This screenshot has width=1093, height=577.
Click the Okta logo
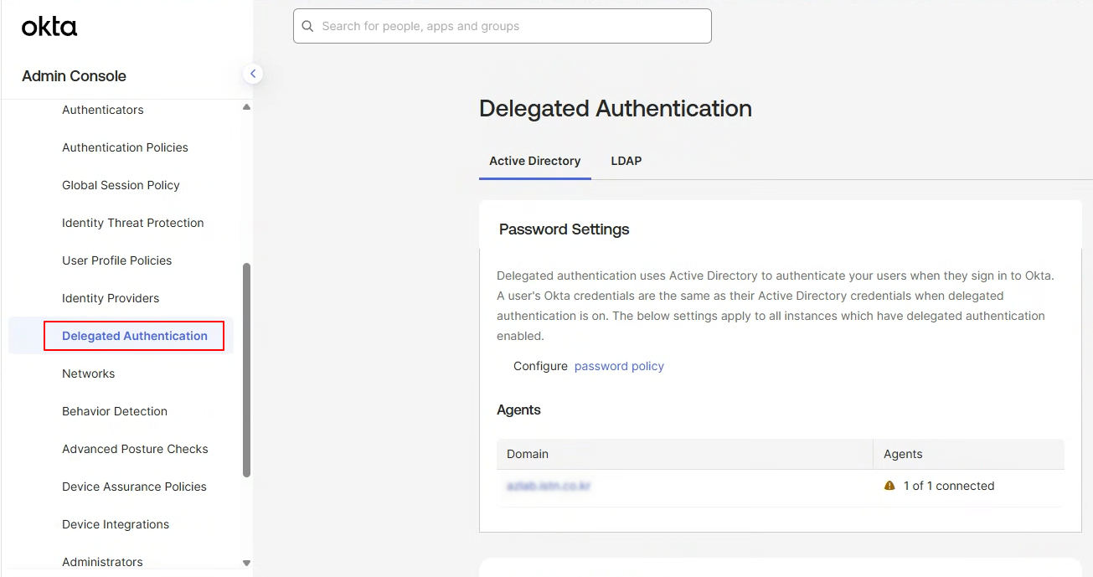pyautogui.click(x=49, y=27)
